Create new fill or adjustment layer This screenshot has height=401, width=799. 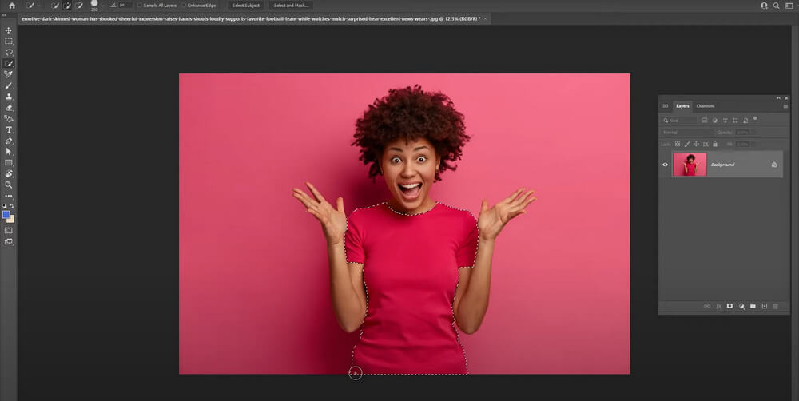point(741,306)
